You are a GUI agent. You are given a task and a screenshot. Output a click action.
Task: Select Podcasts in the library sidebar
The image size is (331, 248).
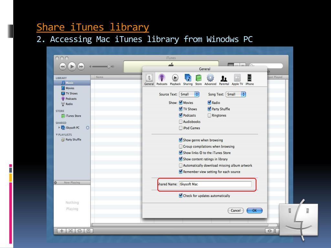(x=72, y=99)
